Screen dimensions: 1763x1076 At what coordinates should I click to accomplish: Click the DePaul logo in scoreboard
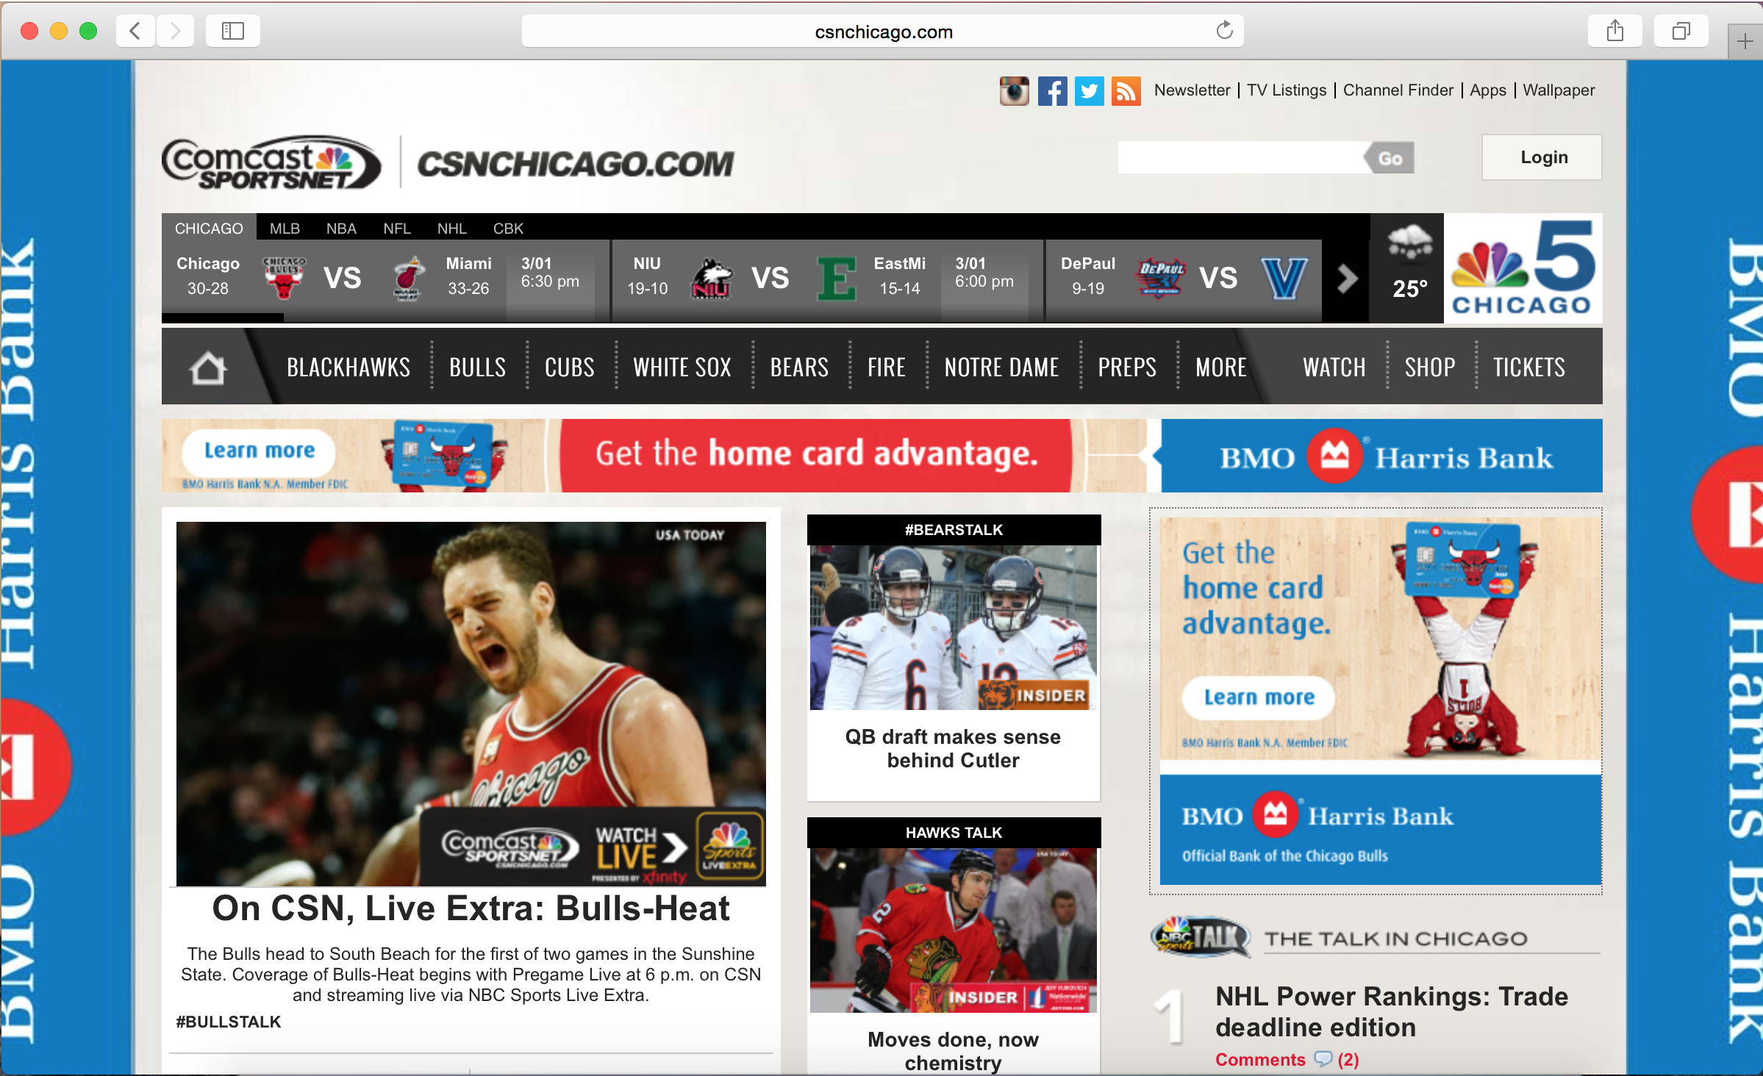coord(1161,277)
